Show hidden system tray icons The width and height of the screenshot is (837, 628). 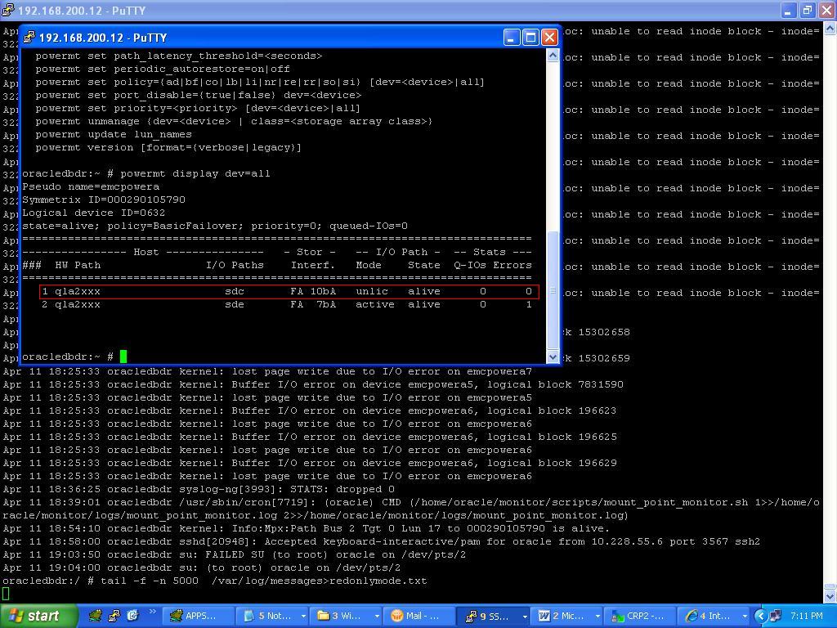761,617
